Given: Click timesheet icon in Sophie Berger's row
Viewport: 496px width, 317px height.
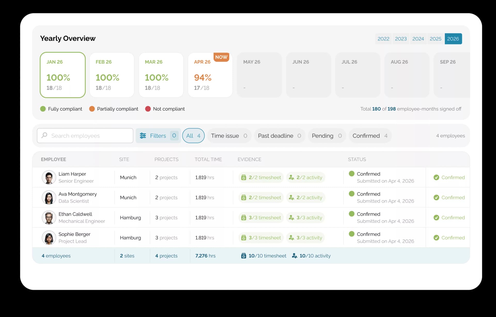Looking at the screenshot, I should coord(244,238).
